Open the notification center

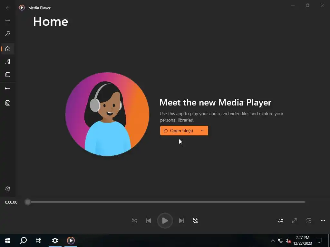click(x=319, y=241)
